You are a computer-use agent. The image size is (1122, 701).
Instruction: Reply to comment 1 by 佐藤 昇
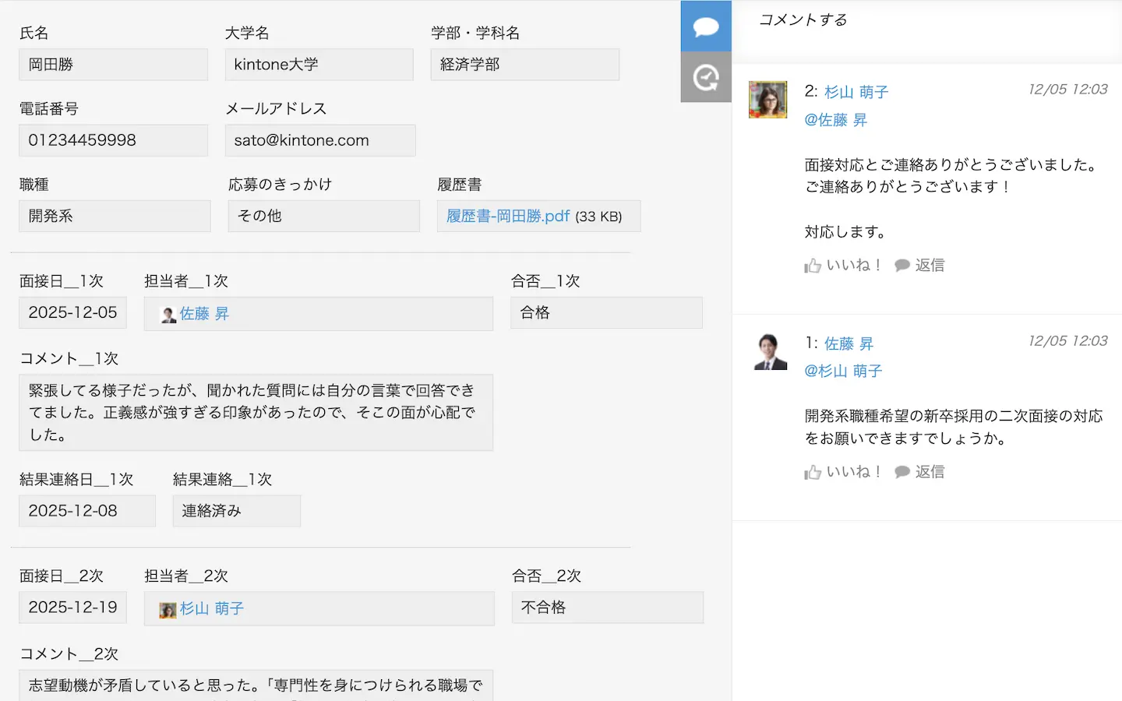click(920, 472)
